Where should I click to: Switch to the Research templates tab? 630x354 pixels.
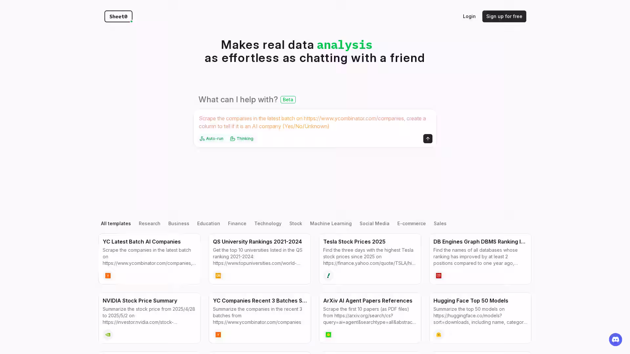pos(149,224)
